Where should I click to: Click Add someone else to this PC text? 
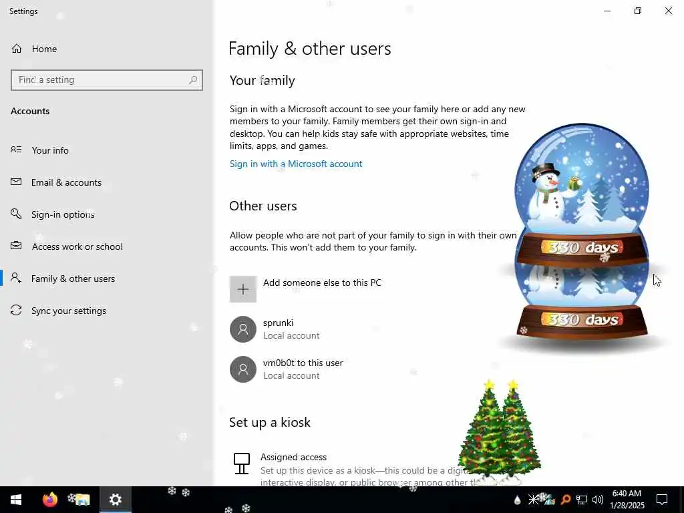coord(322,283)
